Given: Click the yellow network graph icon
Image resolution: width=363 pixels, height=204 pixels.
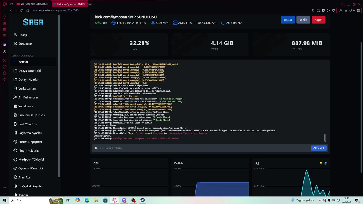Looking at the screenshot, I should (x=321, y=163).
